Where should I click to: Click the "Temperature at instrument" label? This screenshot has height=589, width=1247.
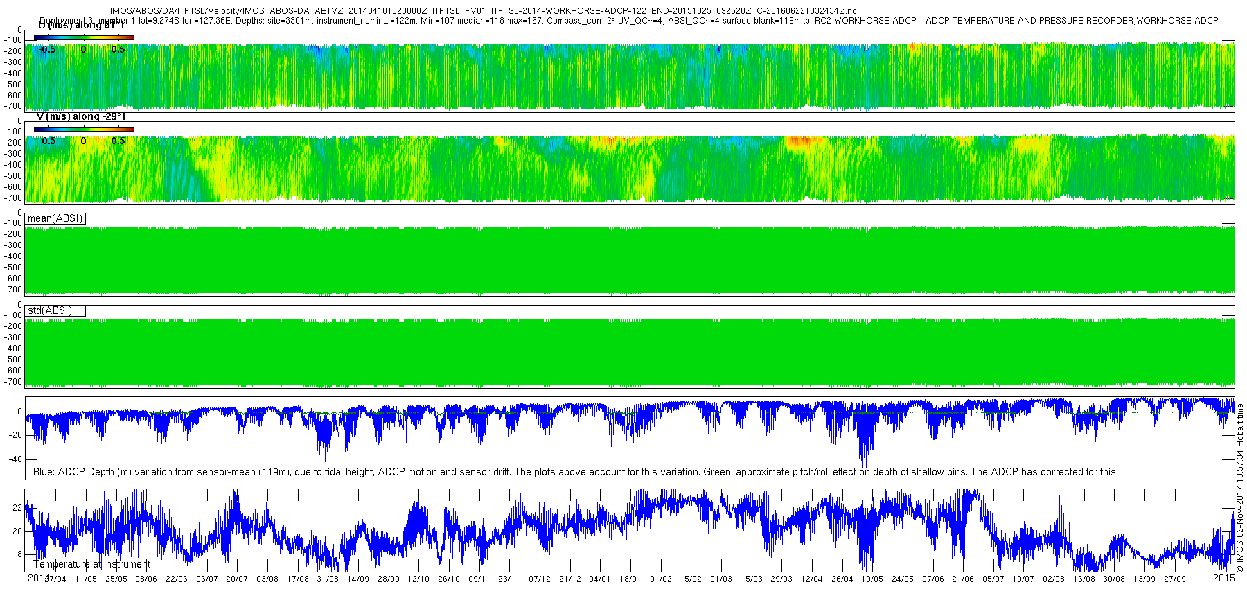[x=91, y=564]
